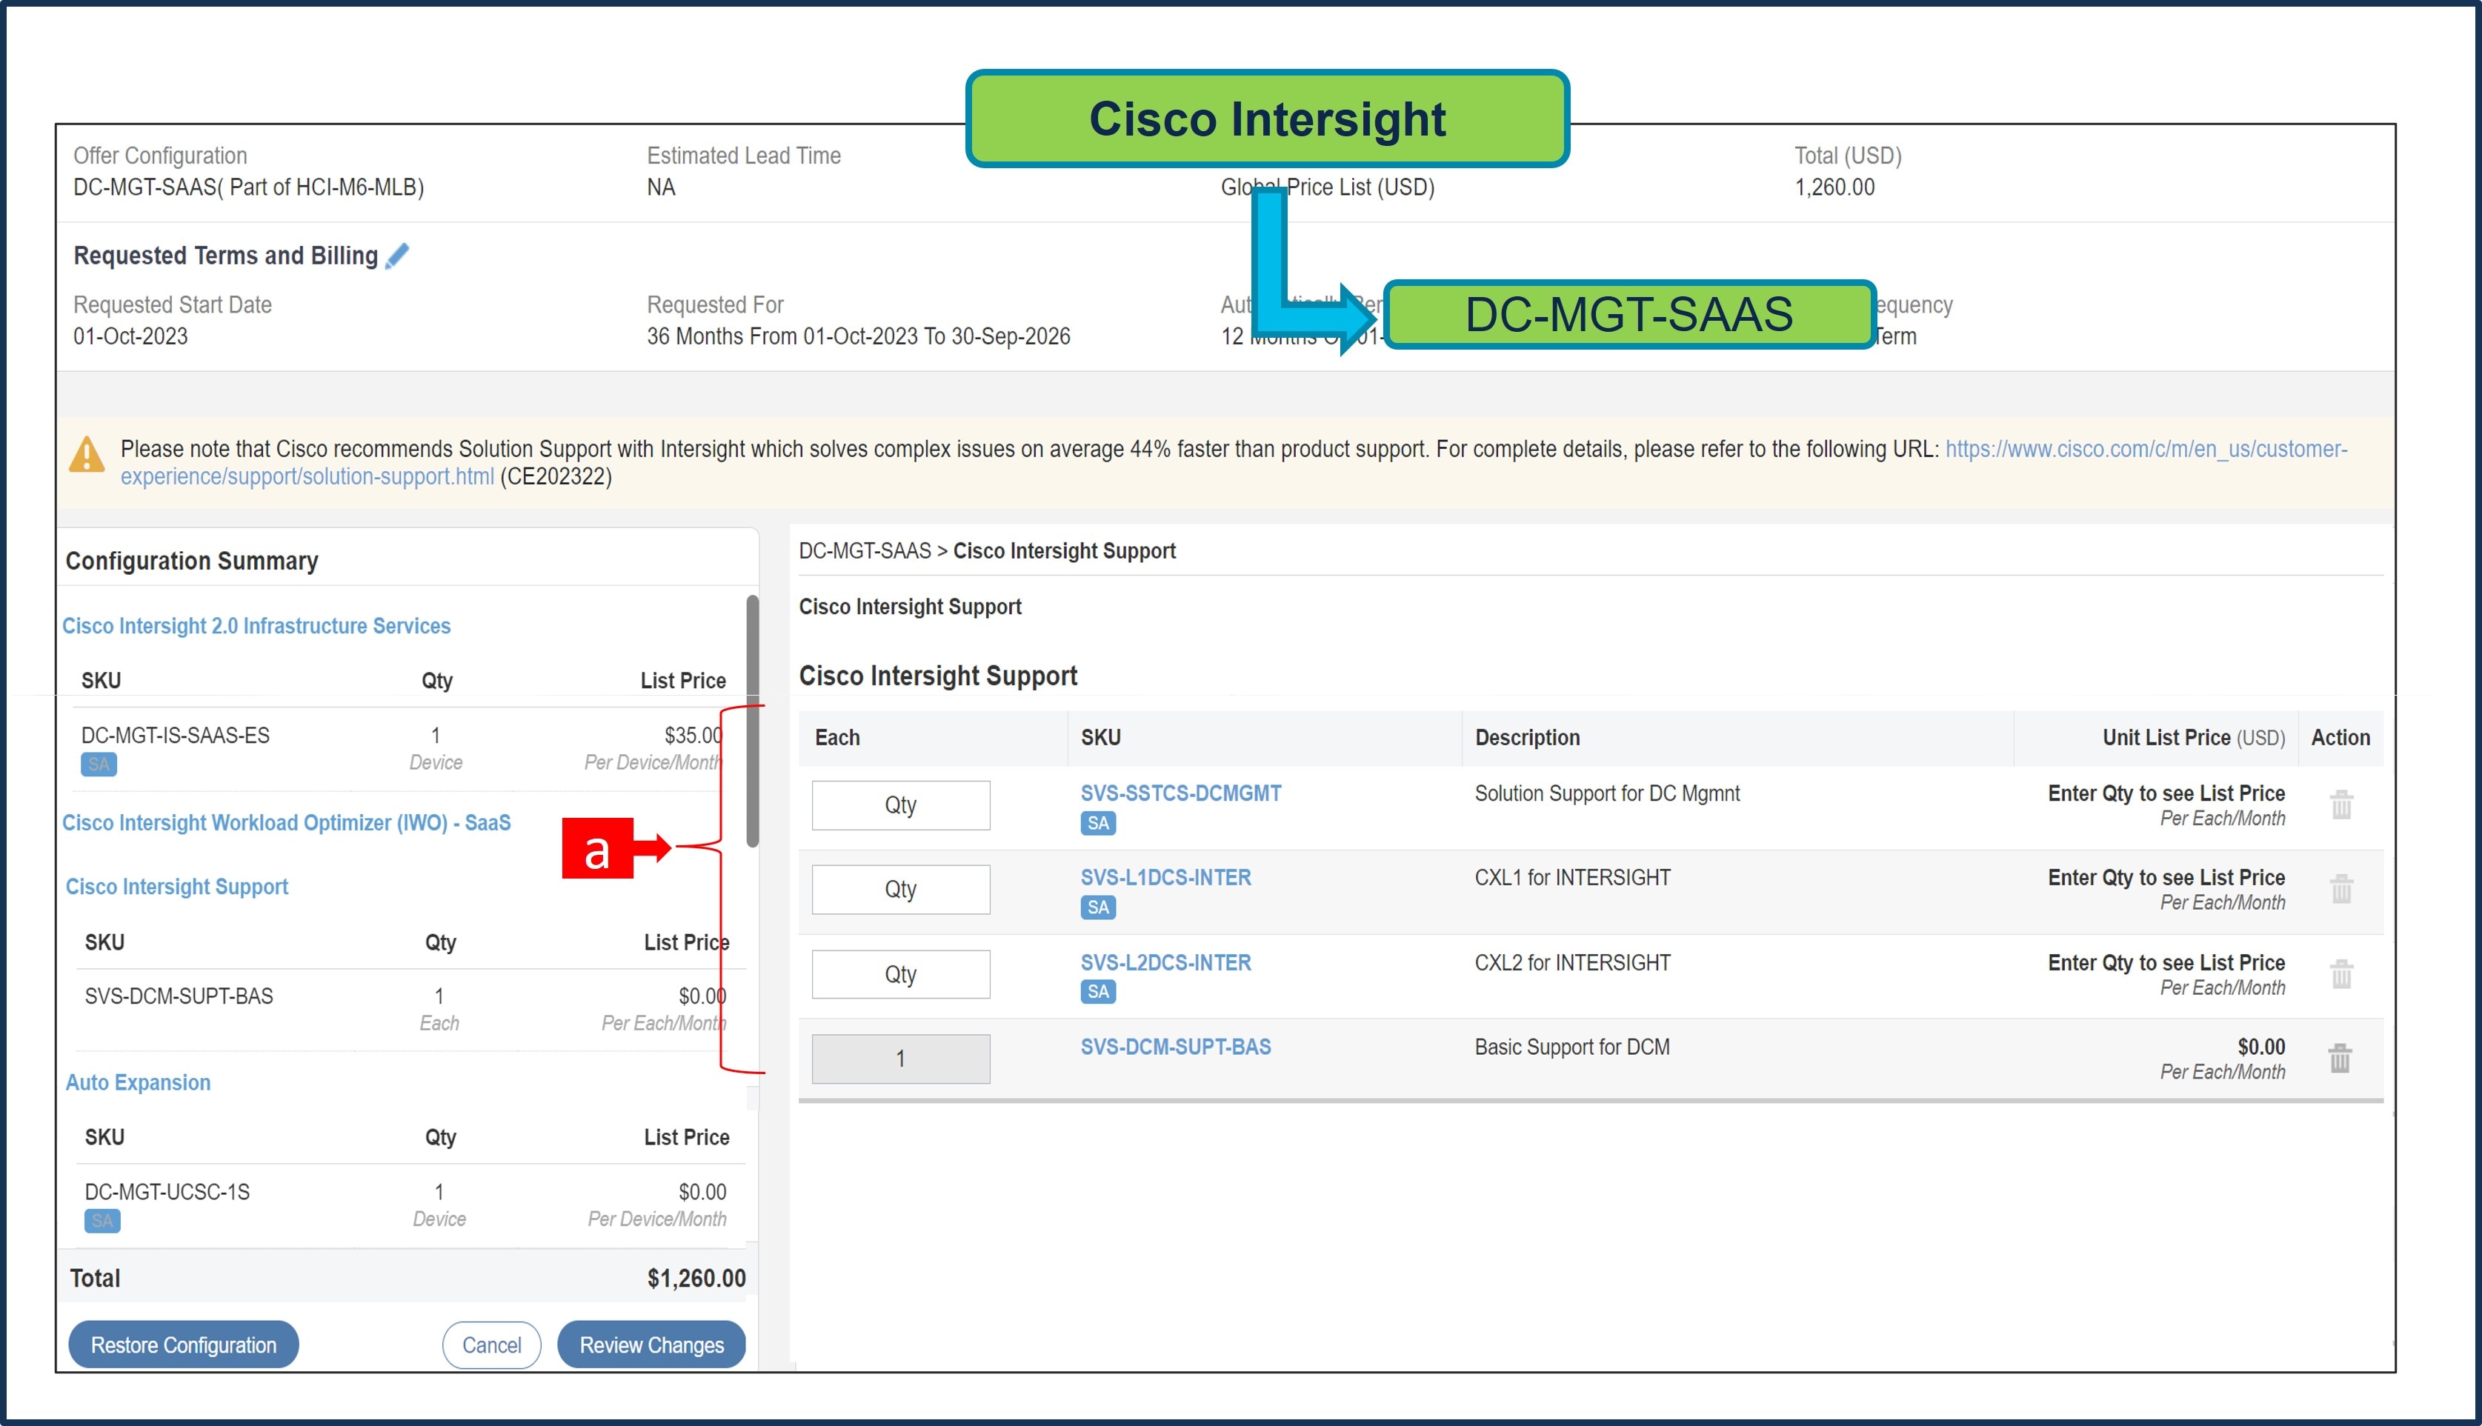
Task: Click SVS-DCM-SUPT-BAS in Configuration Summary
Action: [179, 996]
